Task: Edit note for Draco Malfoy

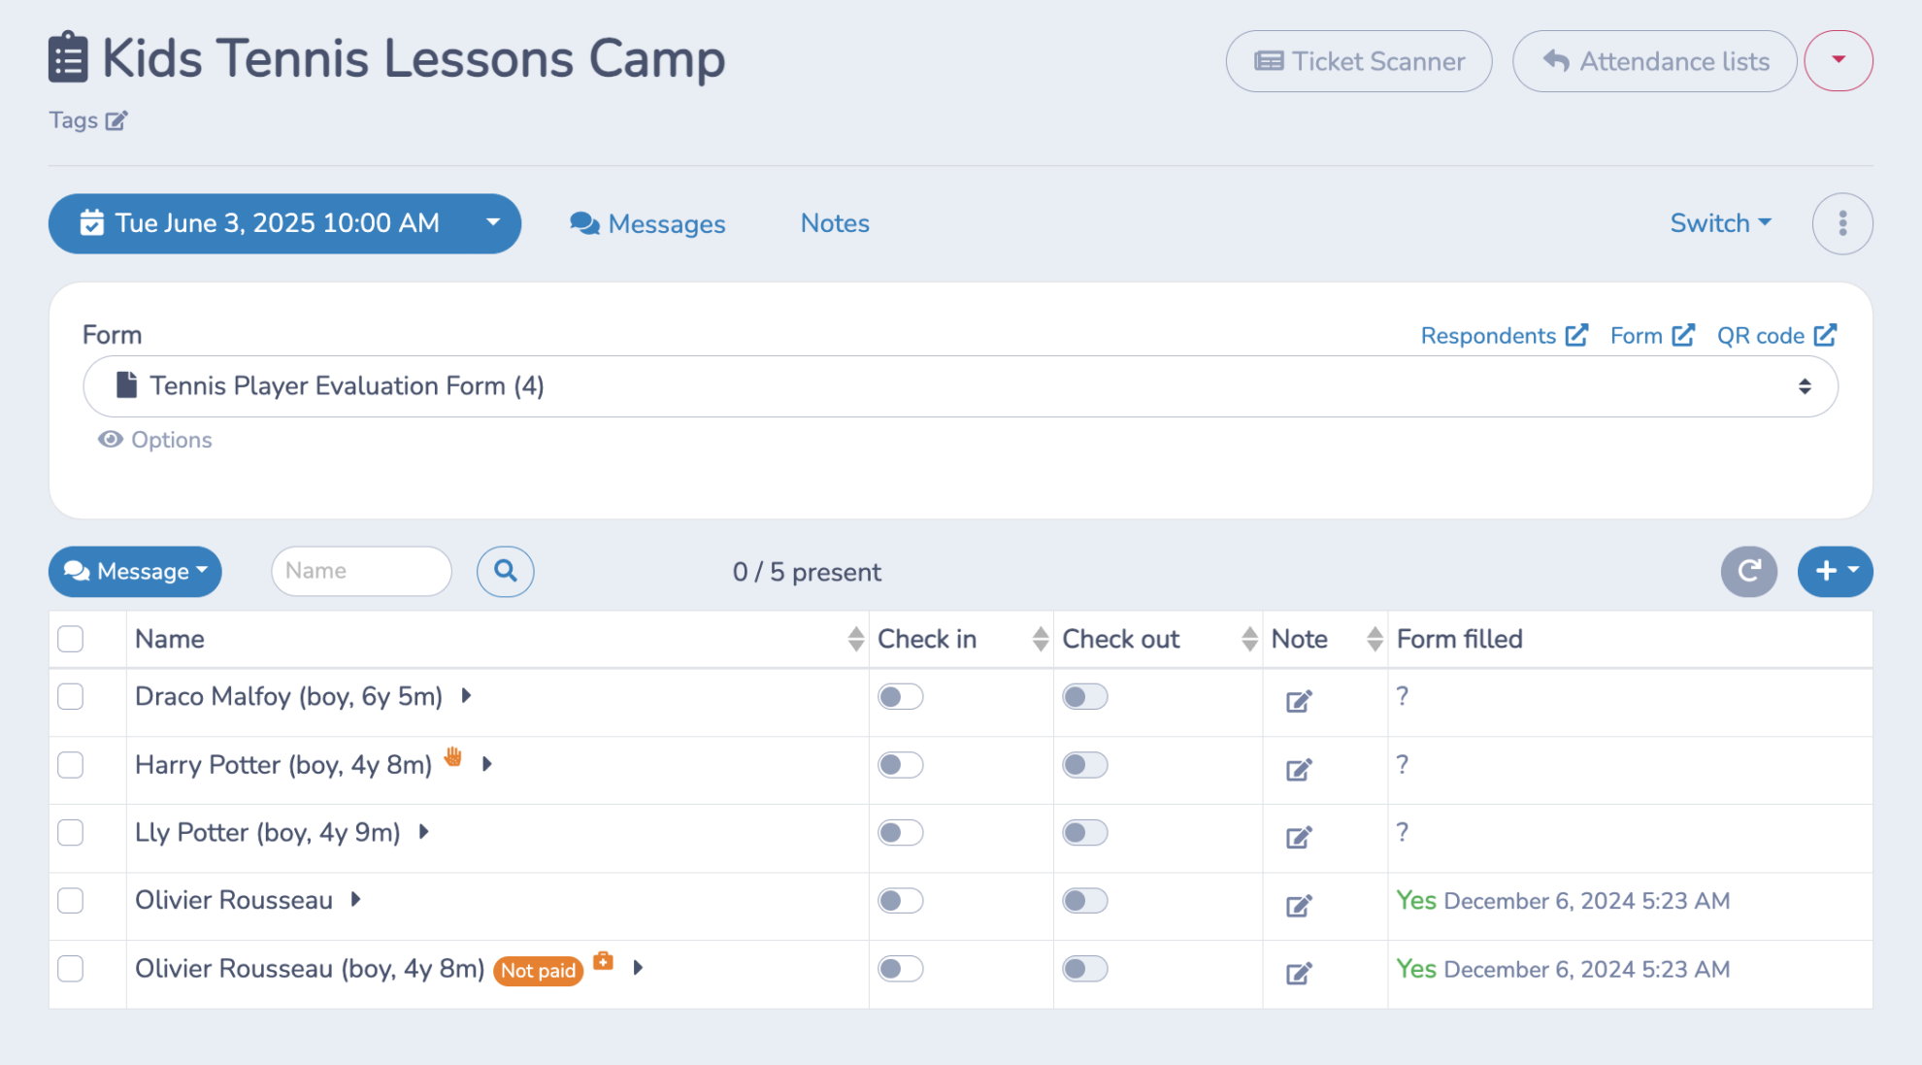Action: click(1299, 701)
